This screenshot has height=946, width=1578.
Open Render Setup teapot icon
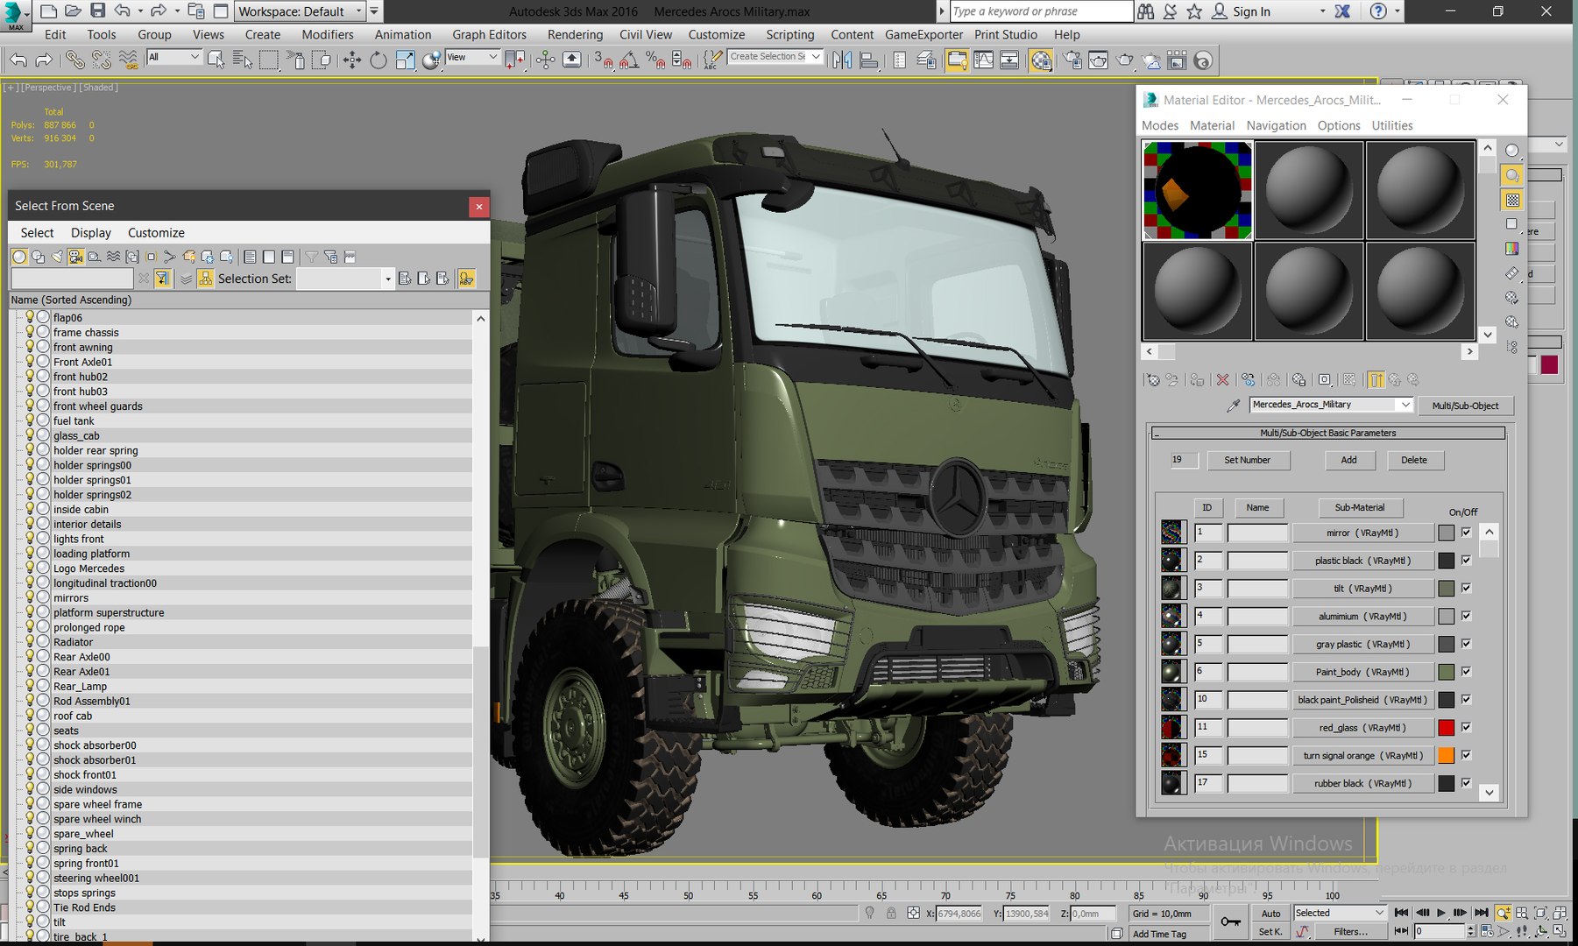coord(1073,60)
